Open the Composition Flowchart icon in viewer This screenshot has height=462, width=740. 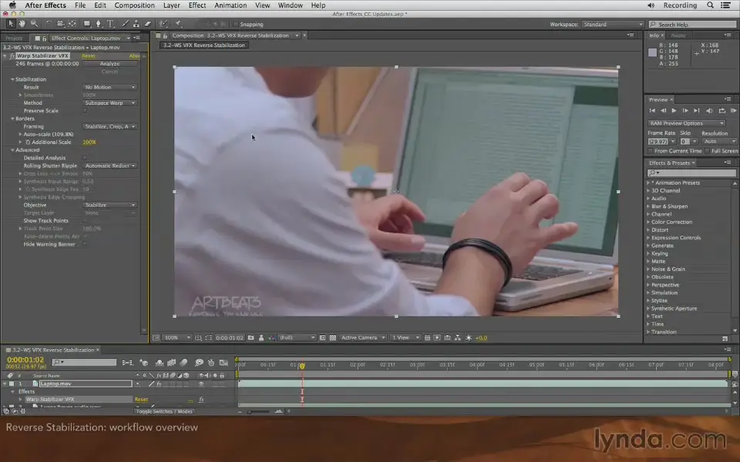coord(458,337)
